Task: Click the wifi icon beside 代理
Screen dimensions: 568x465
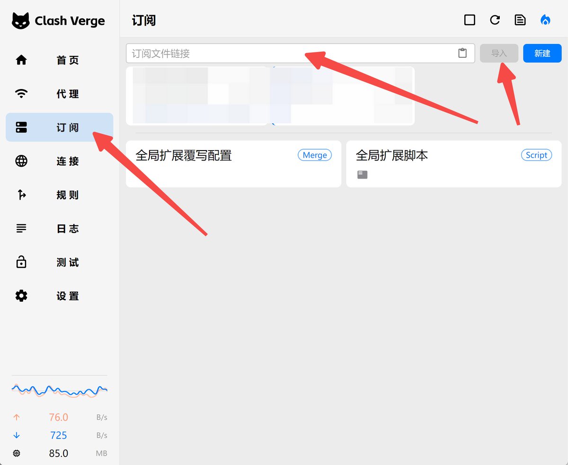Action: coord(21,94)
